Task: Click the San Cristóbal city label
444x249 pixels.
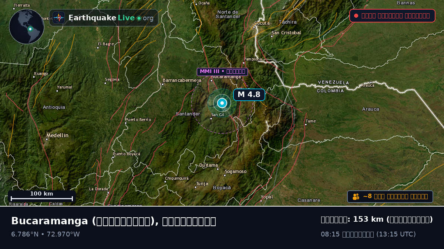Action: click(x=286, y=33)
